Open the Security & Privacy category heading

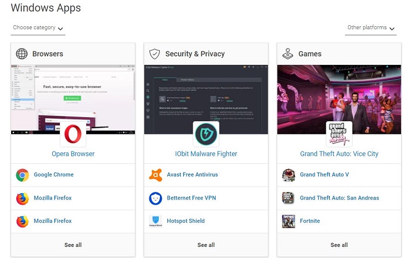coord(195,54)
